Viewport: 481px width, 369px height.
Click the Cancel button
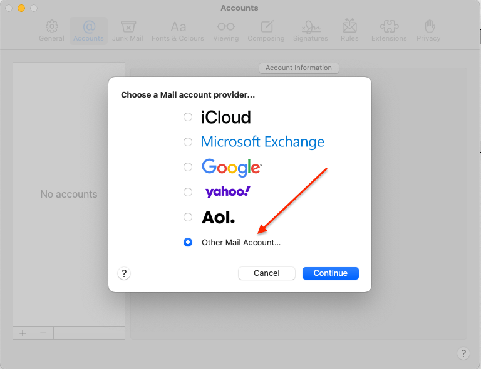(267, 273)
